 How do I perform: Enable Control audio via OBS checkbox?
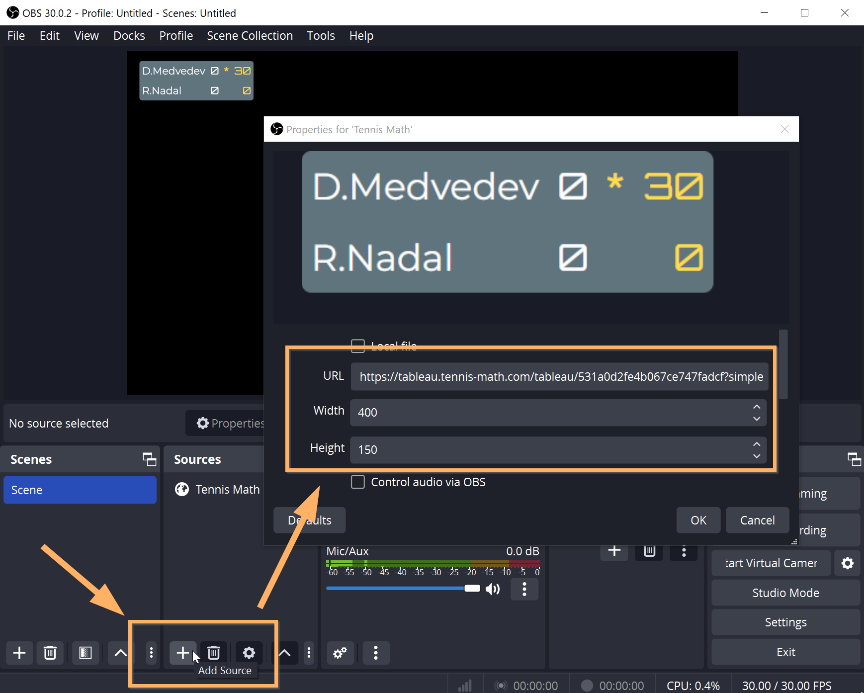pyautogui.click(x=358, y=482)
